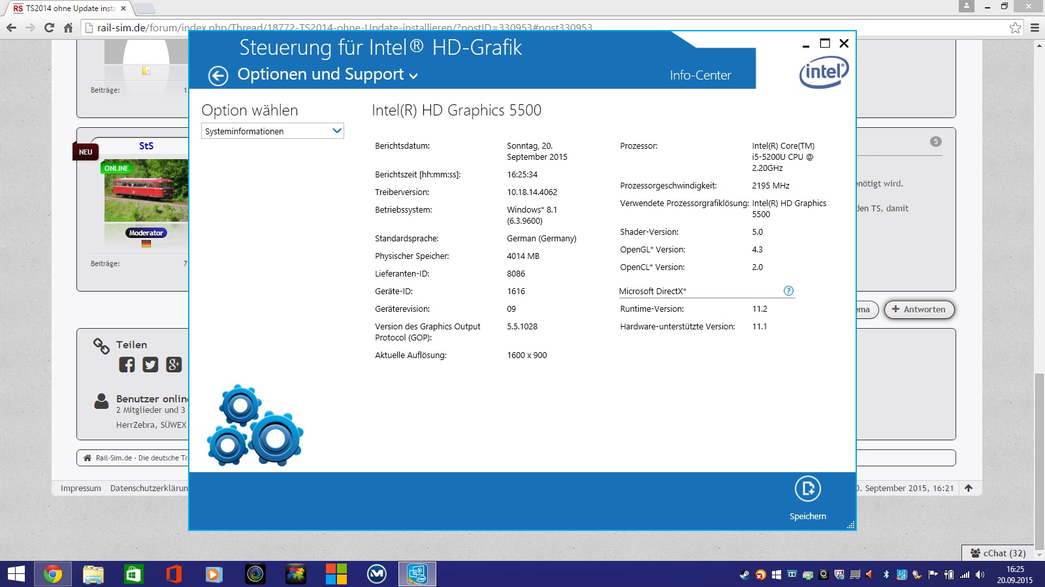Screen dimensions: 1045x587
Task: Open post number 5 badge
Action: 936,142
